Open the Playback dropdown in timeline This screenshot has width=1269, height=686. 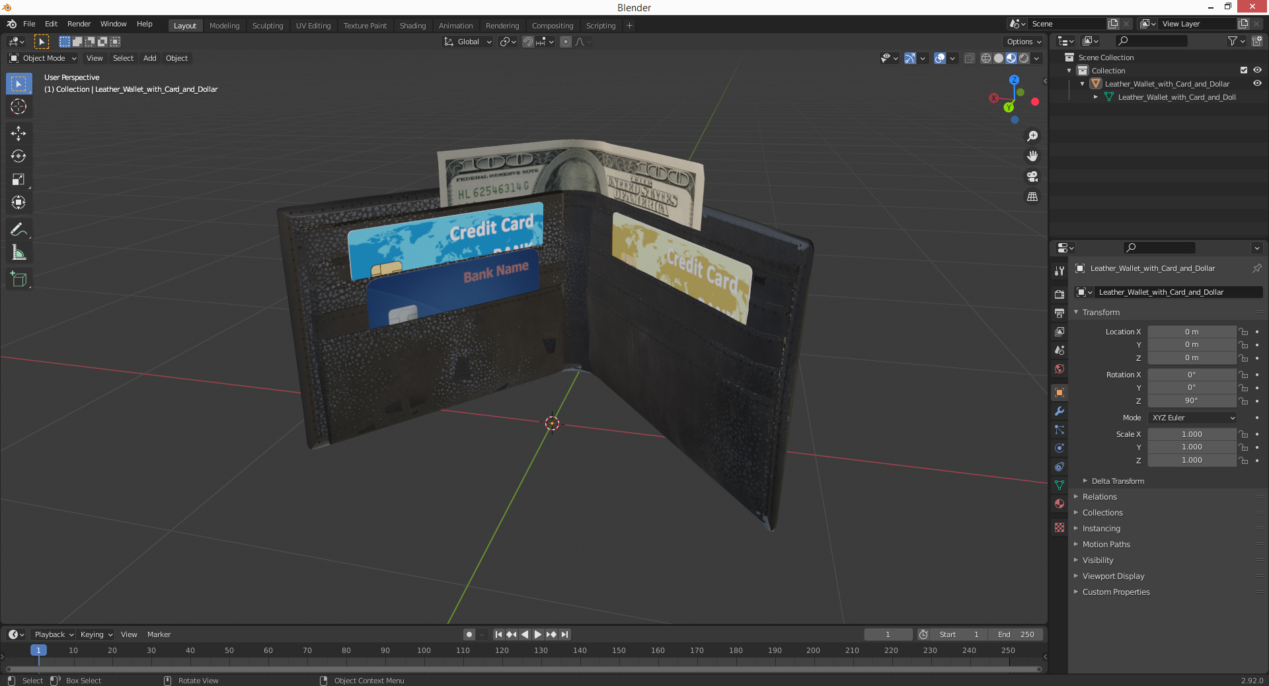pos(54,634)
